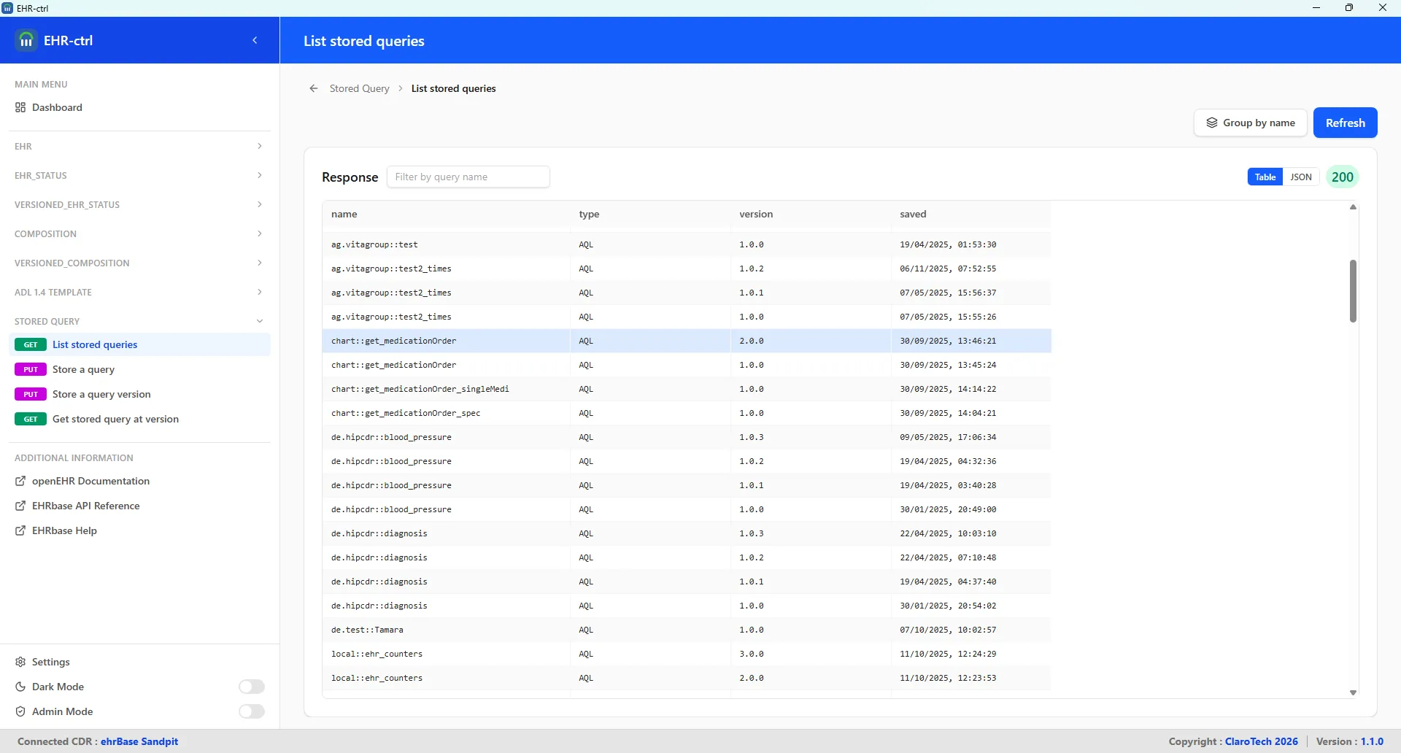Expand the COMPOSITION section

click(x=139, y=233)
